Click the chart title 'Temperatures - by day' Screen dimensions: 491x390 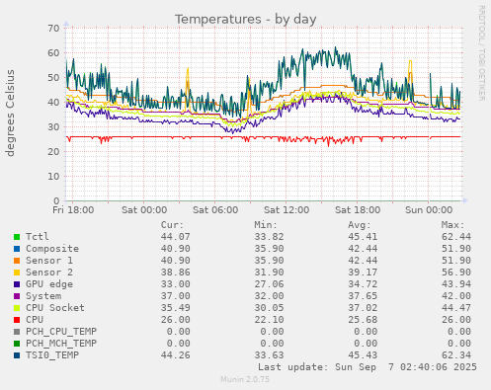[245, 19]
